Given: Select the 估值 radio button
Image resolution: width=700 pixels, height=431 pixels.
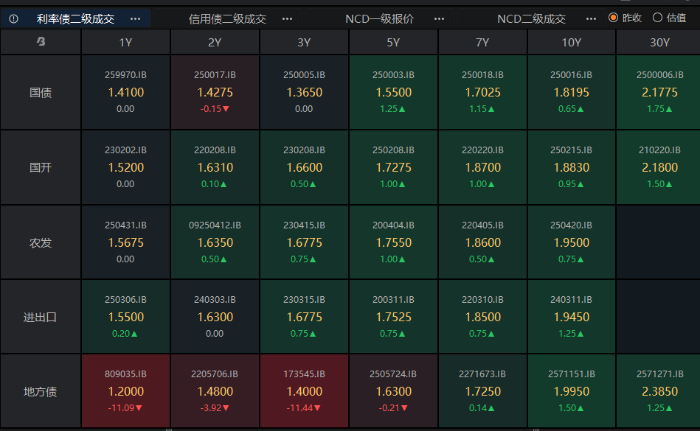Looking at the screenshot, I should (658, 18).
